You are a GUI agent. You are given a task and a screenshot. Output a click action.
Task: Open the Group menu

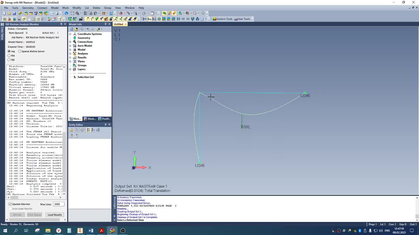(107, 8)
